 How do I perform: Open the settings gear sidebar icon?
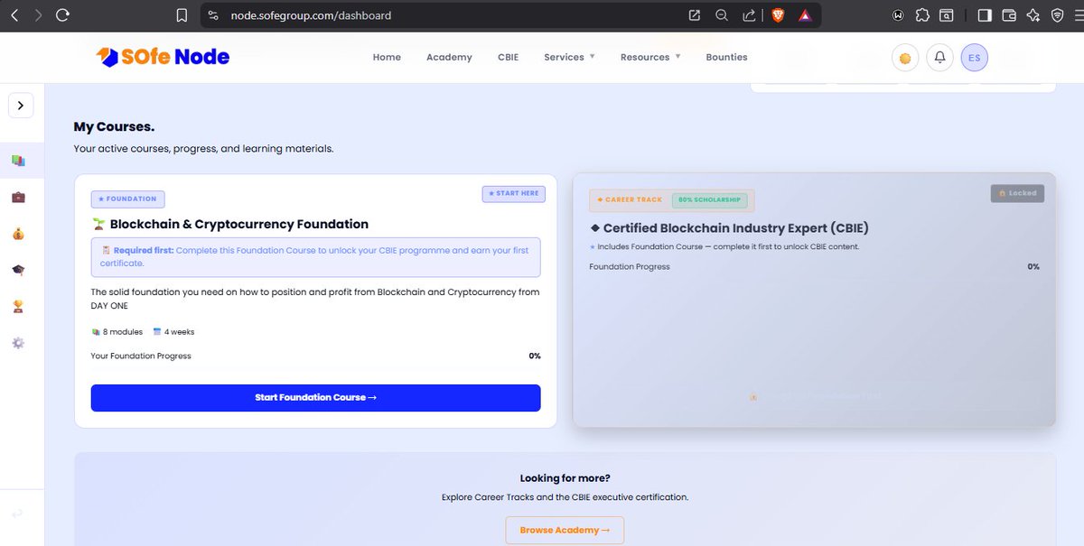point(18,343)
